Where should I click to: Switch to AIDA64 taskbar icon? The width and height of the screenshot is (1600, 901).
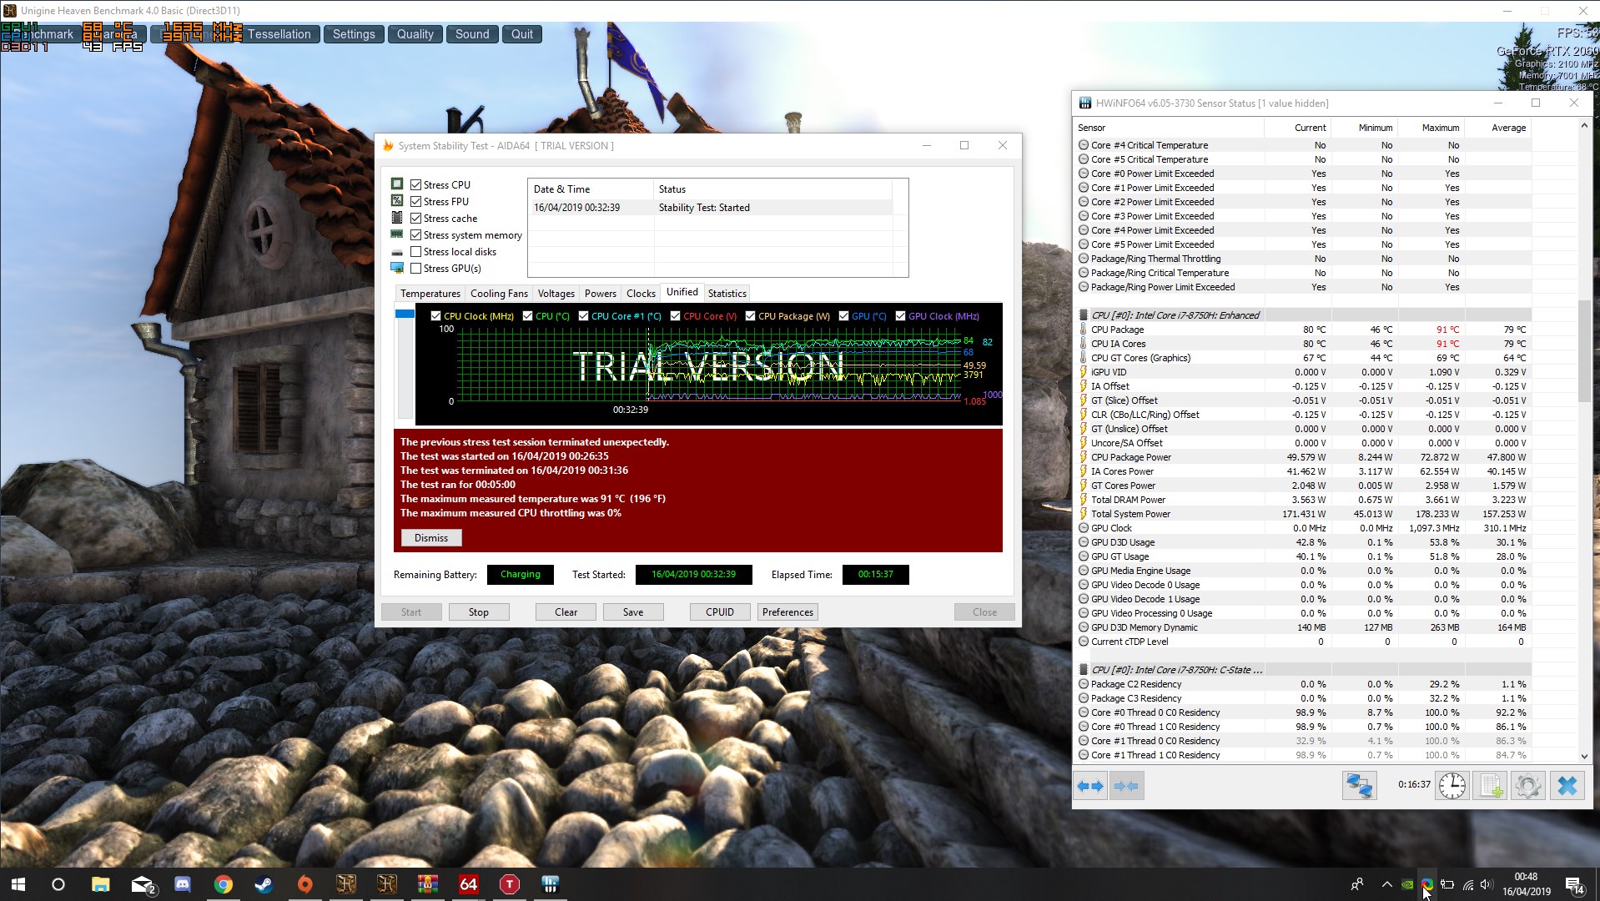click(468, 884)
